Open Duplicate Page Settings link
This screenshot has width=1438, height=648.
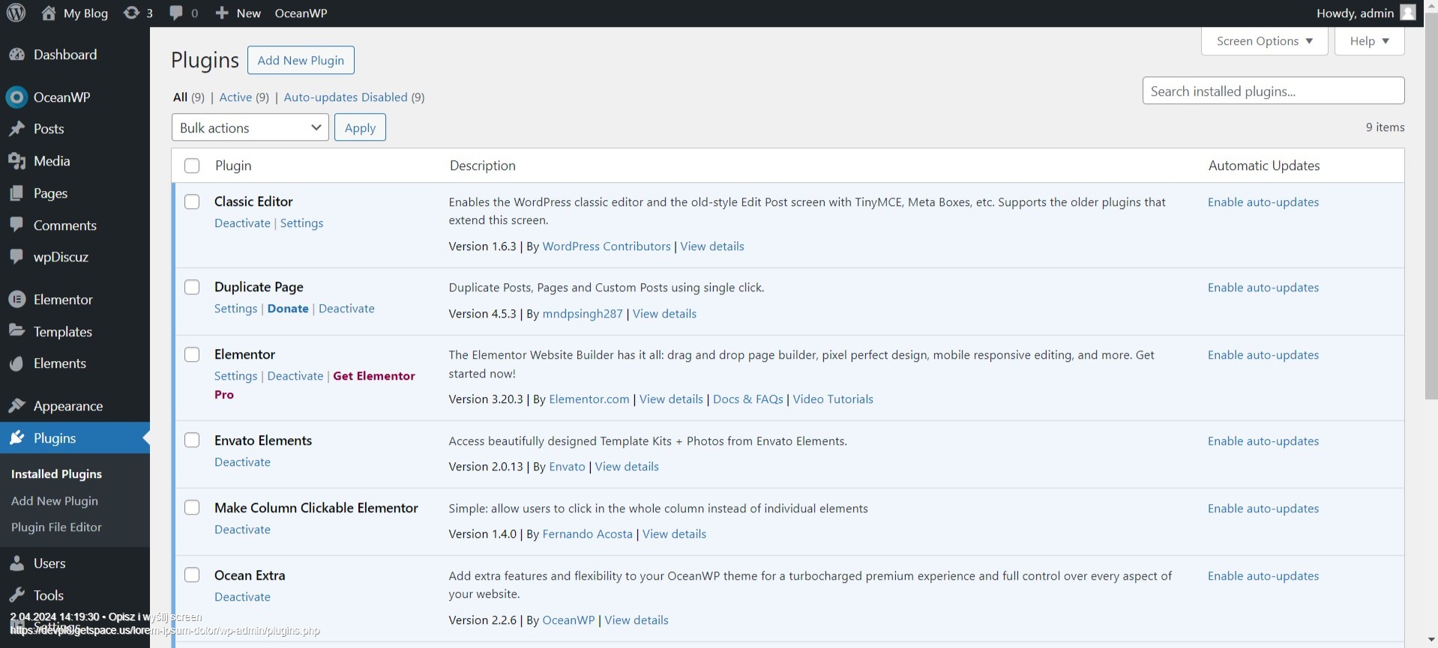pyautogui.click(x=235, y=309)
